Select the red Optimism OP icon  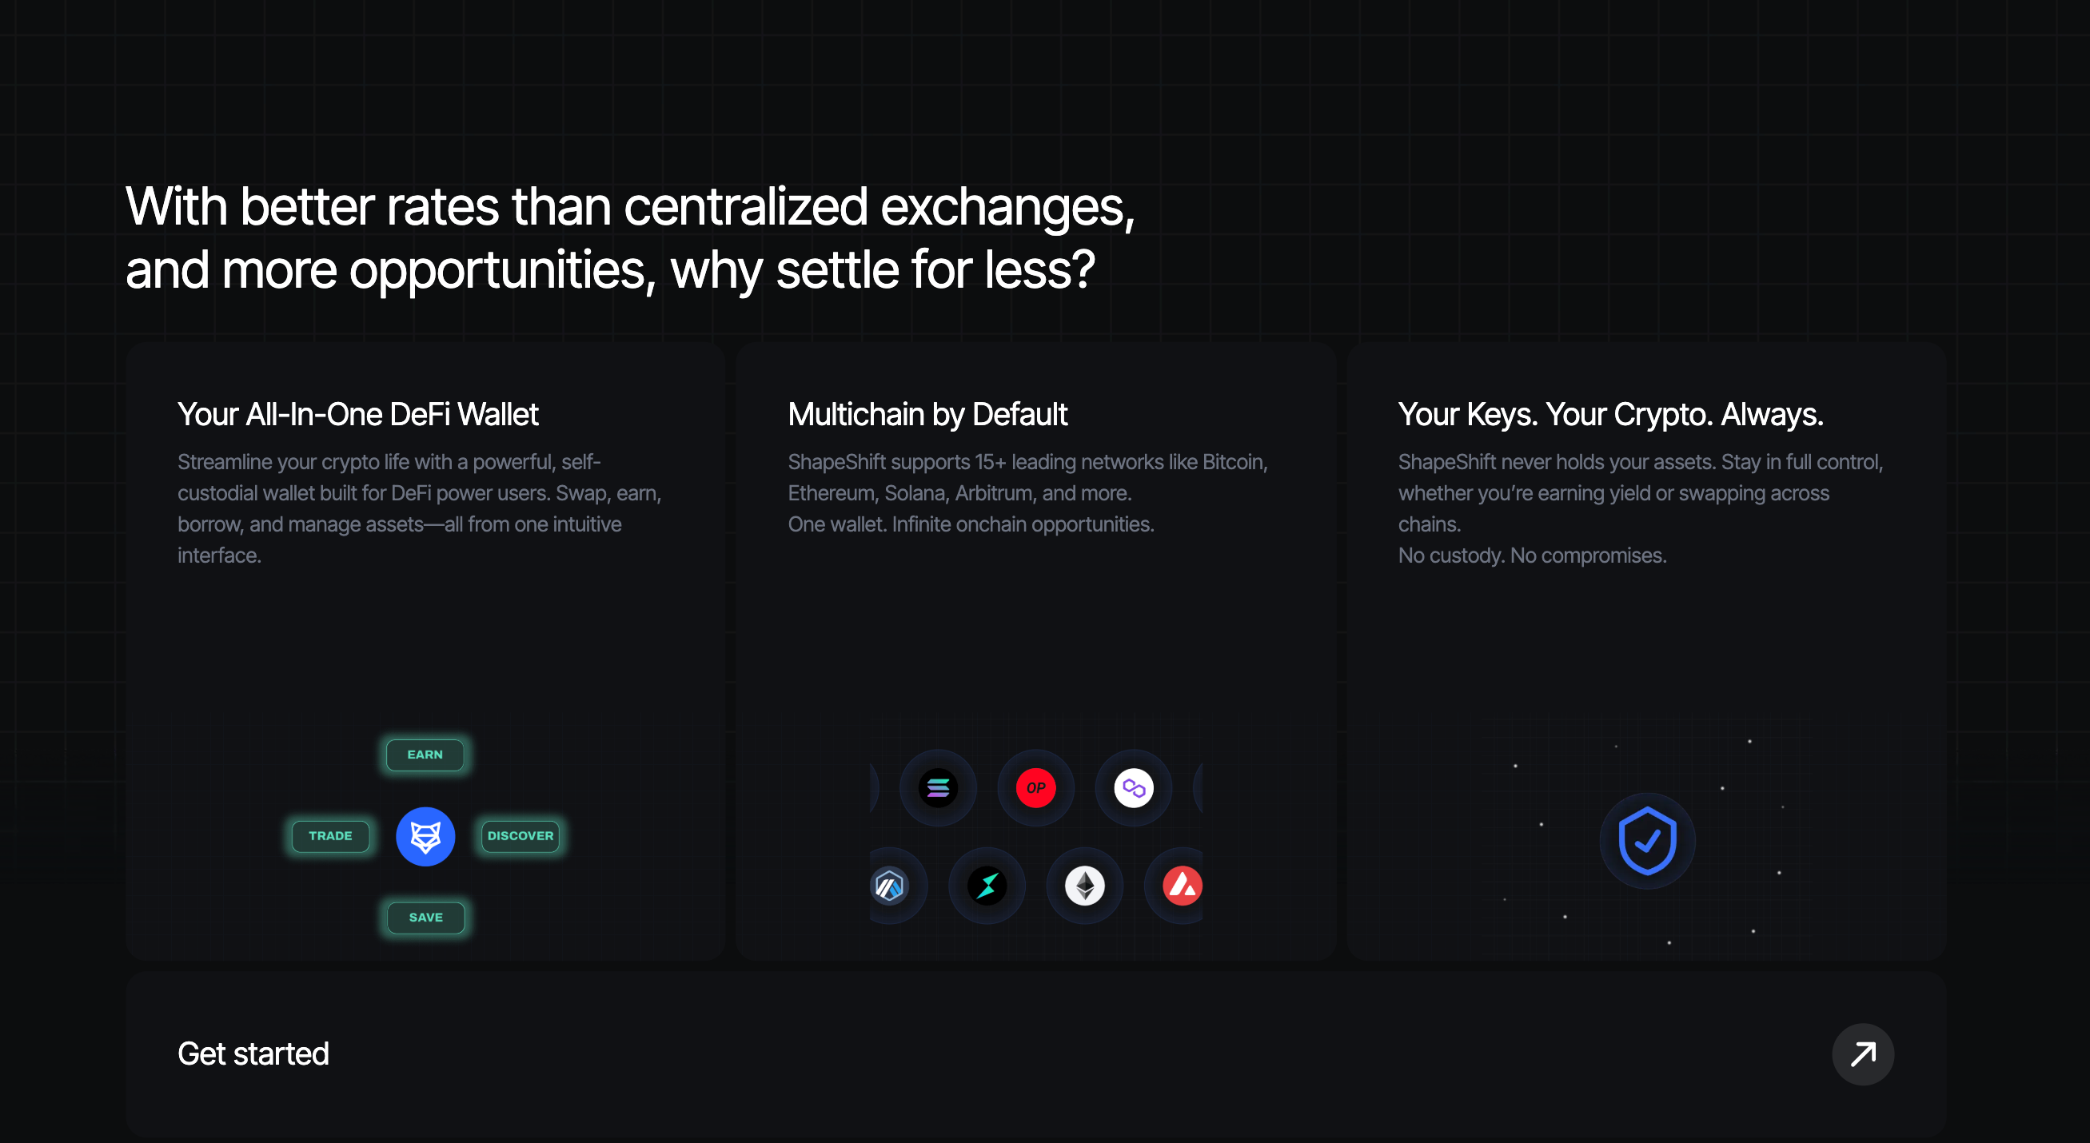point(1035,787)
